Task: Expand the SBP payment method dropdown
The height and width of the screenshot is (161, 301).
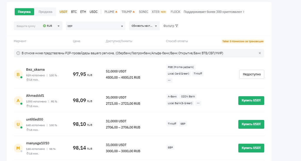Action: tap(95, 26)
